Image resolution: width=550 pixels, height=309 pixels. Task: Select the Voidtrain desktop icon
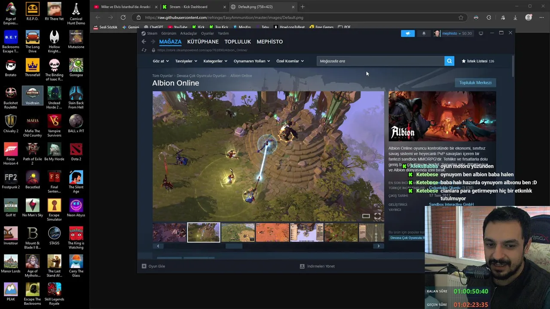tap(32, 96)
